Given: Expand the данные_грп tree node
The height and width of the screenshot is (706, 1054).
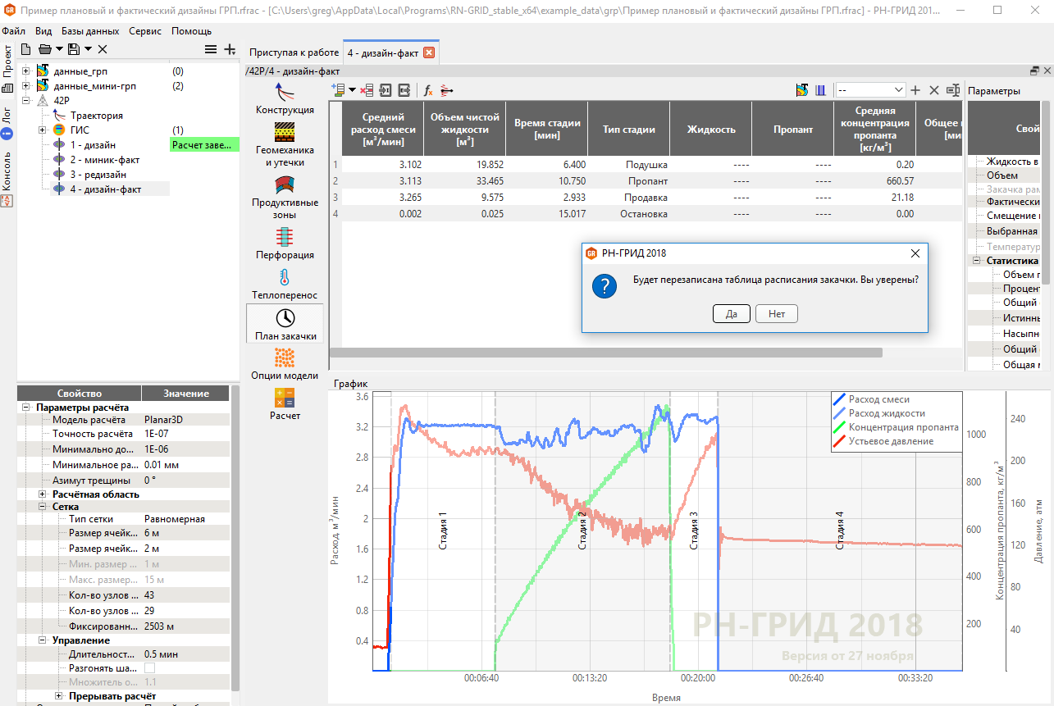Looking at the screenshot, I should (x=26, y=71).
